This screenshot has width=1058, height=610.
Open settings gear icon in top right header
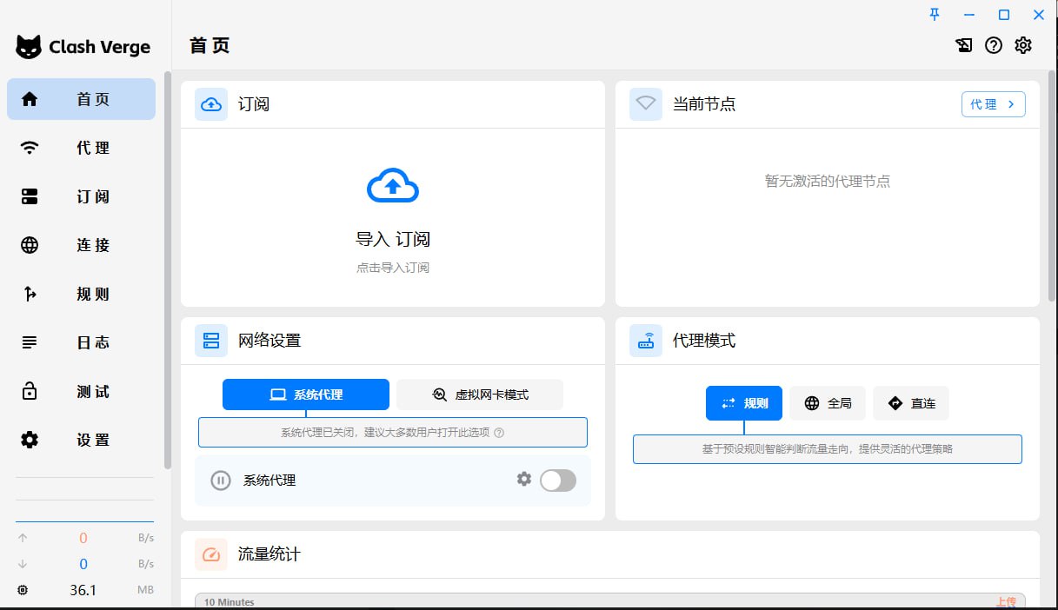click(x=1023, y=46)
